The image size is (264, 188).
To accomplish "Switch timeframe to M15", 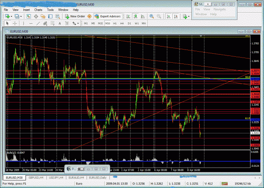I will 101,23.
